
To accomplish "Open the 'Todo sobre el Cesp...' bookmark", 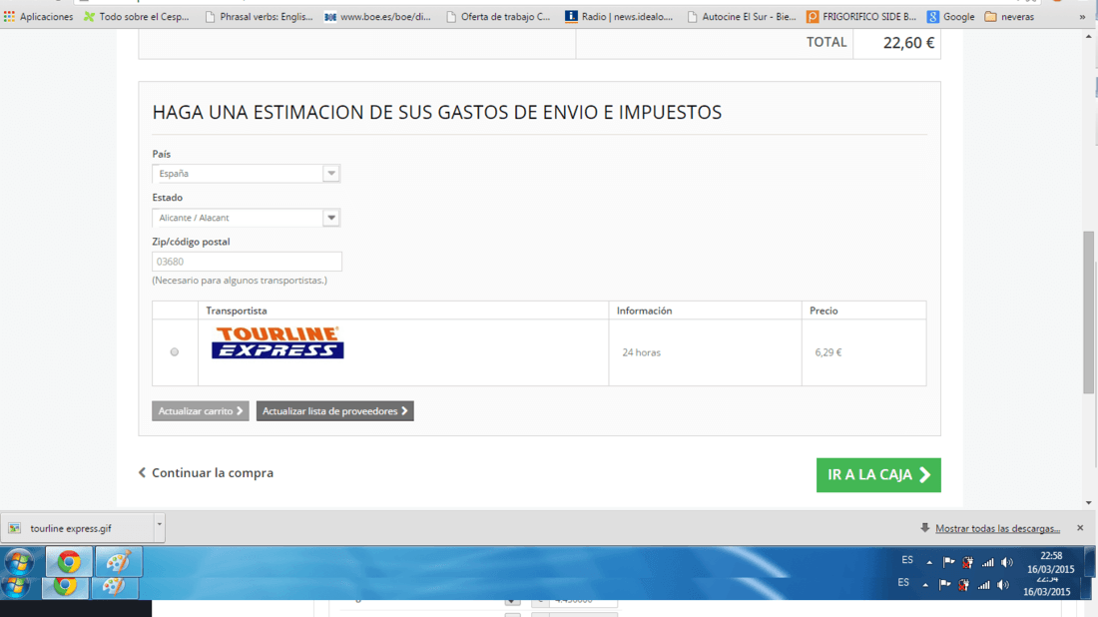I will pos(137,16).
